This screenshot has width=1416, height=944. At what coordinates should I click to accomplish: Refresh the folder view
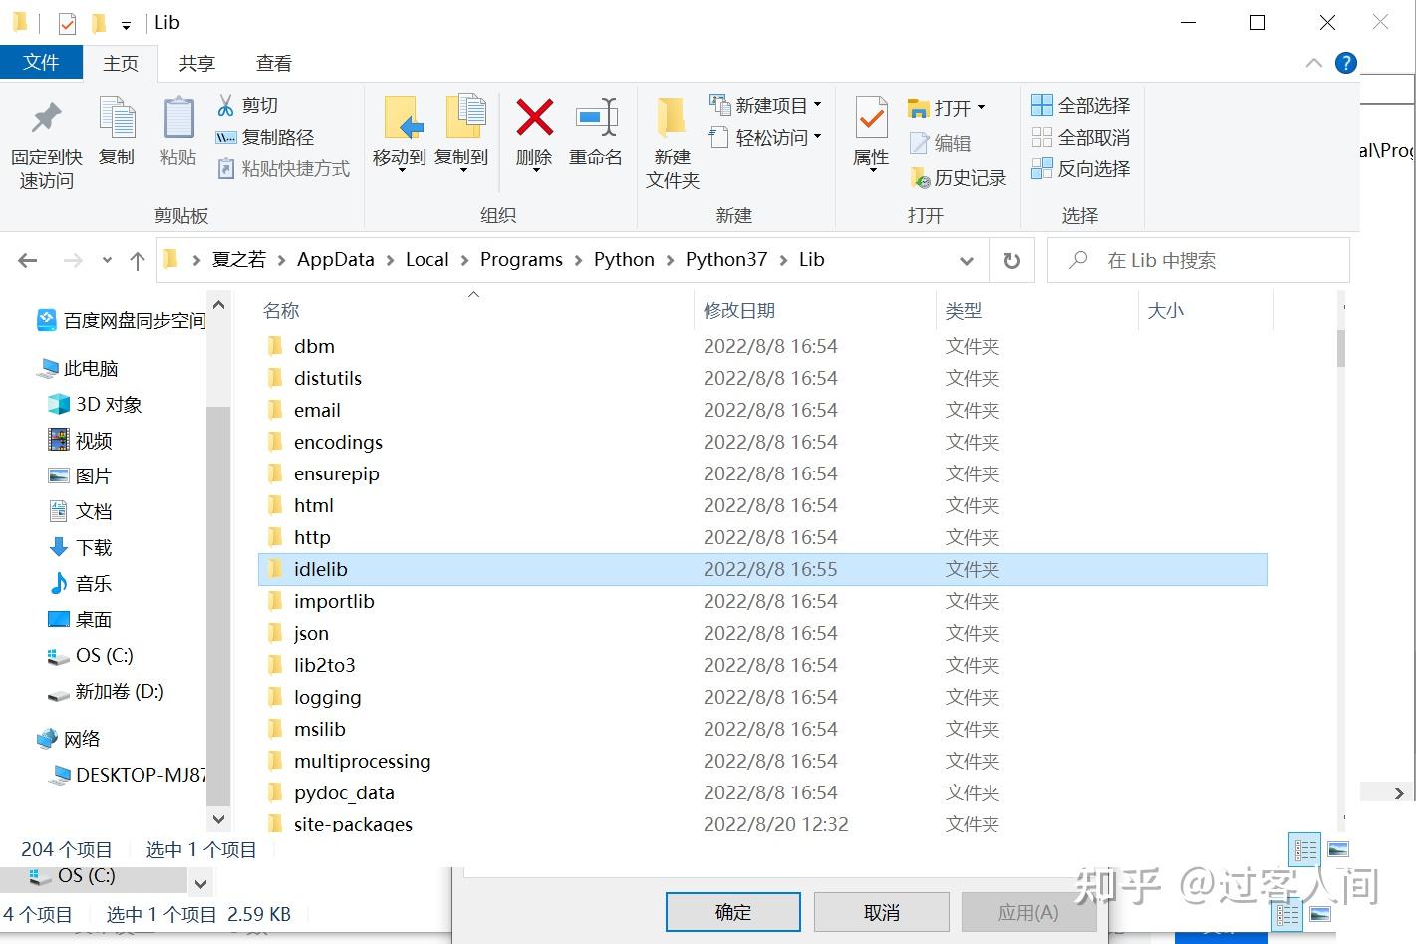tap(1011, 260)
